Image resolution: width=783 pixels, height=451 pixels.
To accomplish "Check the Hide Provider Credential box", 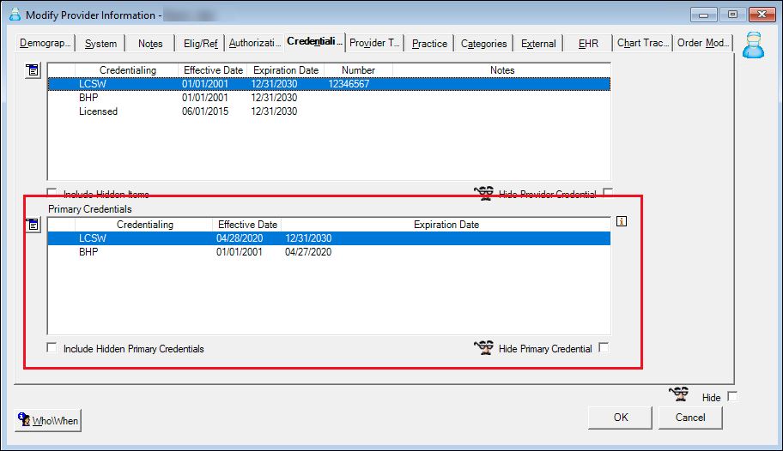I will tap(608, 193).
